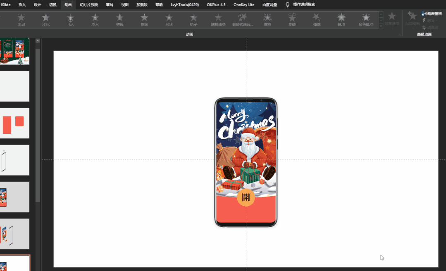Open the iSlide ribbon tab

(x=6, y=5)
